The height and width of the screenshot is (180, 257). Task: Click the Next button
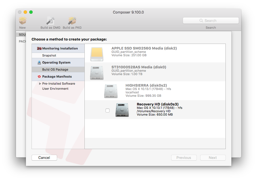click(x=213, y=157)
